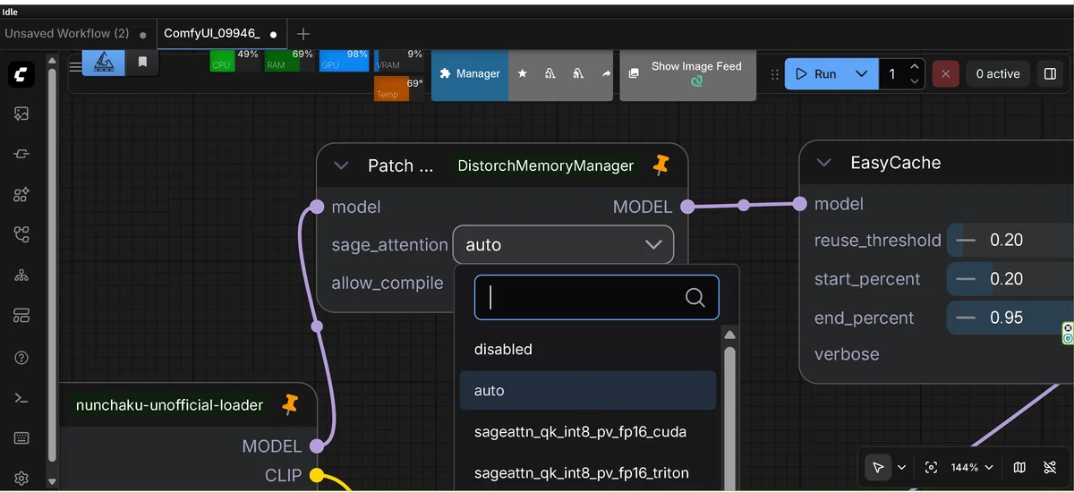
Task: Switch to Unsaved Workflow (2) tab
Action: click(x=76, y=34)
